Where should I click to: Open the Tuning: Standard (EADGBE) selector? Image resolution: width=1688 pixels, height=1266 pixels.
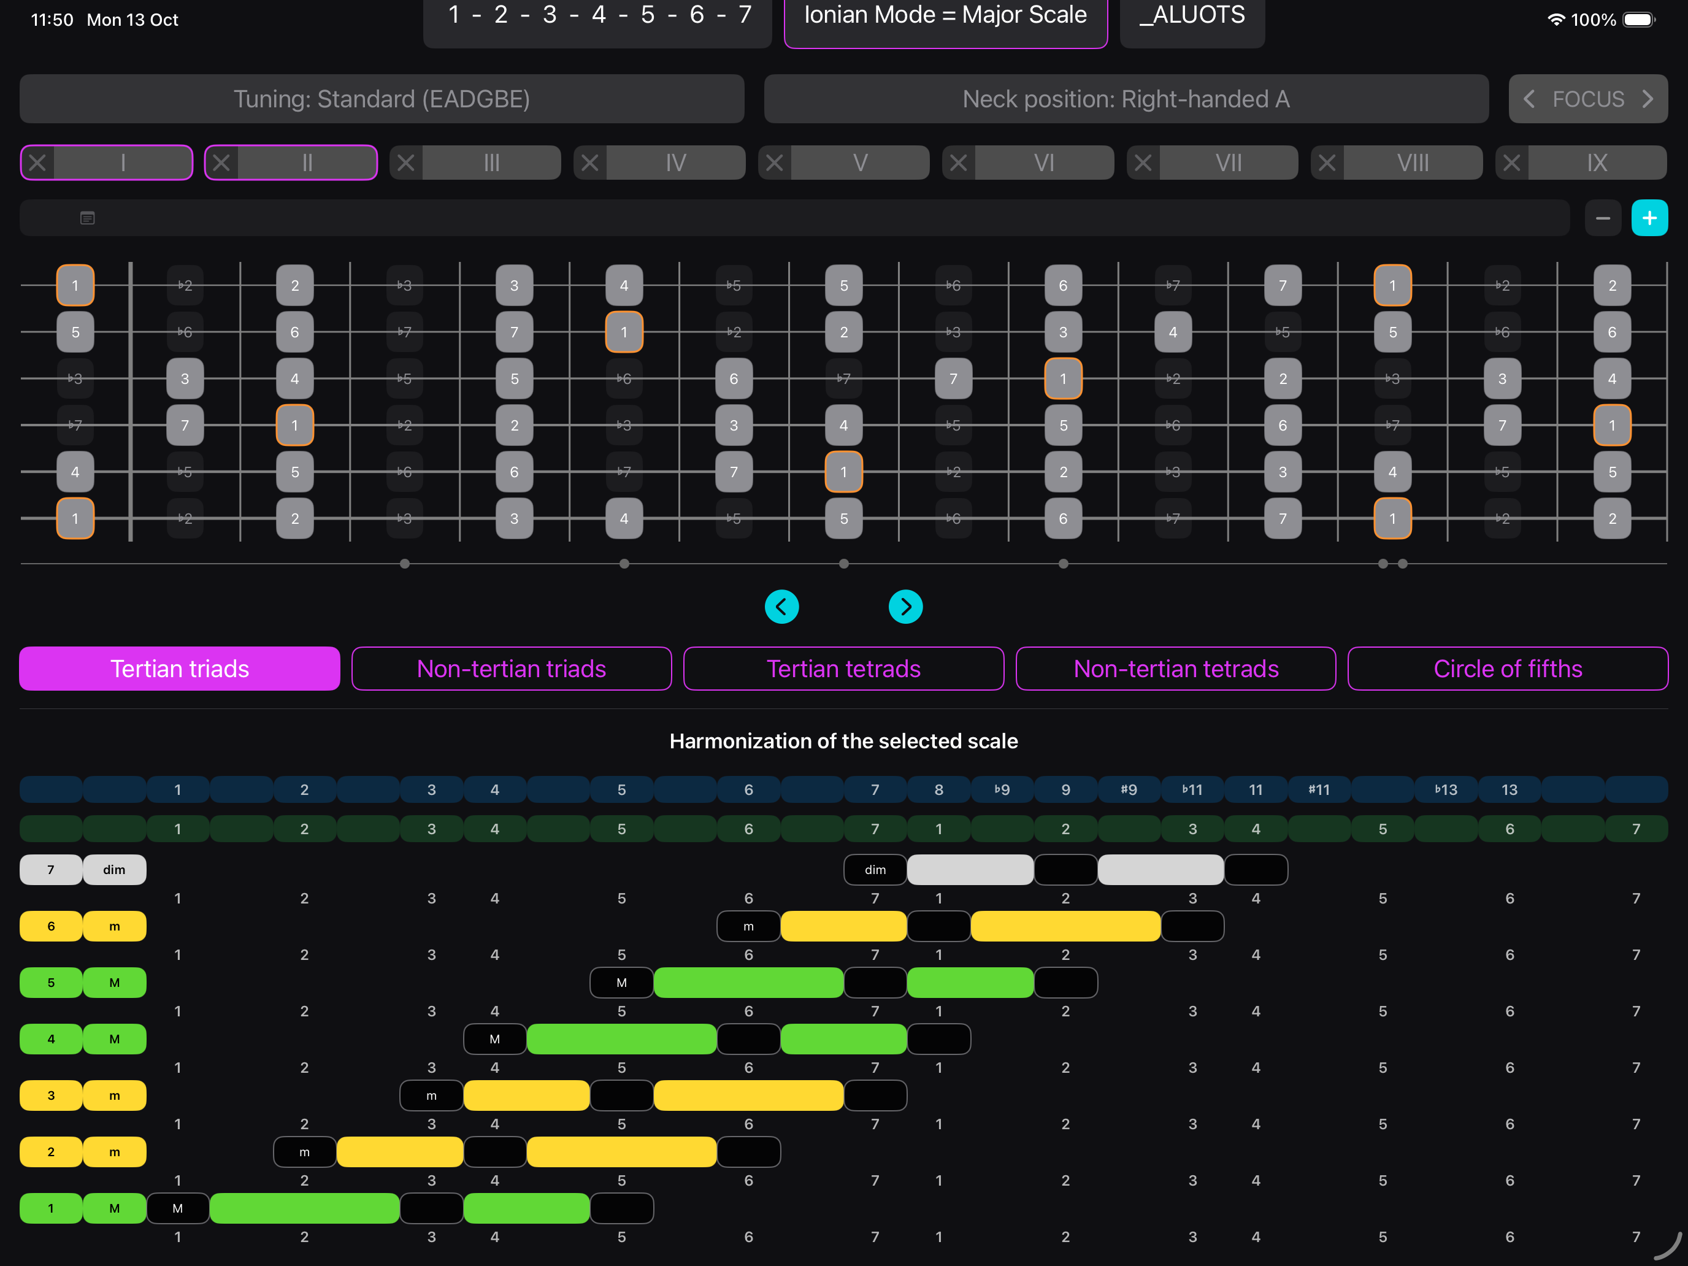(x=382, y=99)
